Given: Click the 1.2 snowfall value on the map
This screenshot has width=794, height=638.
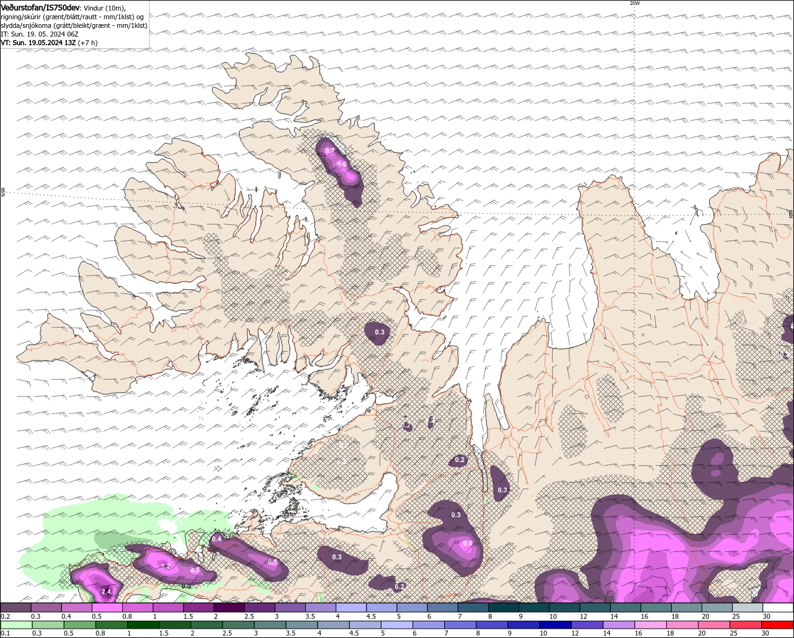Looking at the screenshot, I should point(166,566).
